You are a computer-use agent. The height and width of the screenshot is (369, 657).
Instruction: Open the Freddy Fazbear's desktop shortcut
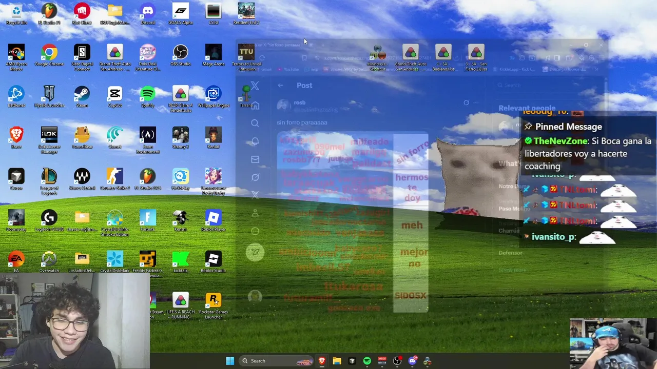(148, 265)
